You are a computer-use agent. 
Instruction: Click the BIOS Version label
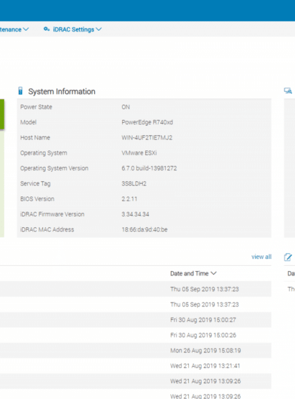(37, 199)
